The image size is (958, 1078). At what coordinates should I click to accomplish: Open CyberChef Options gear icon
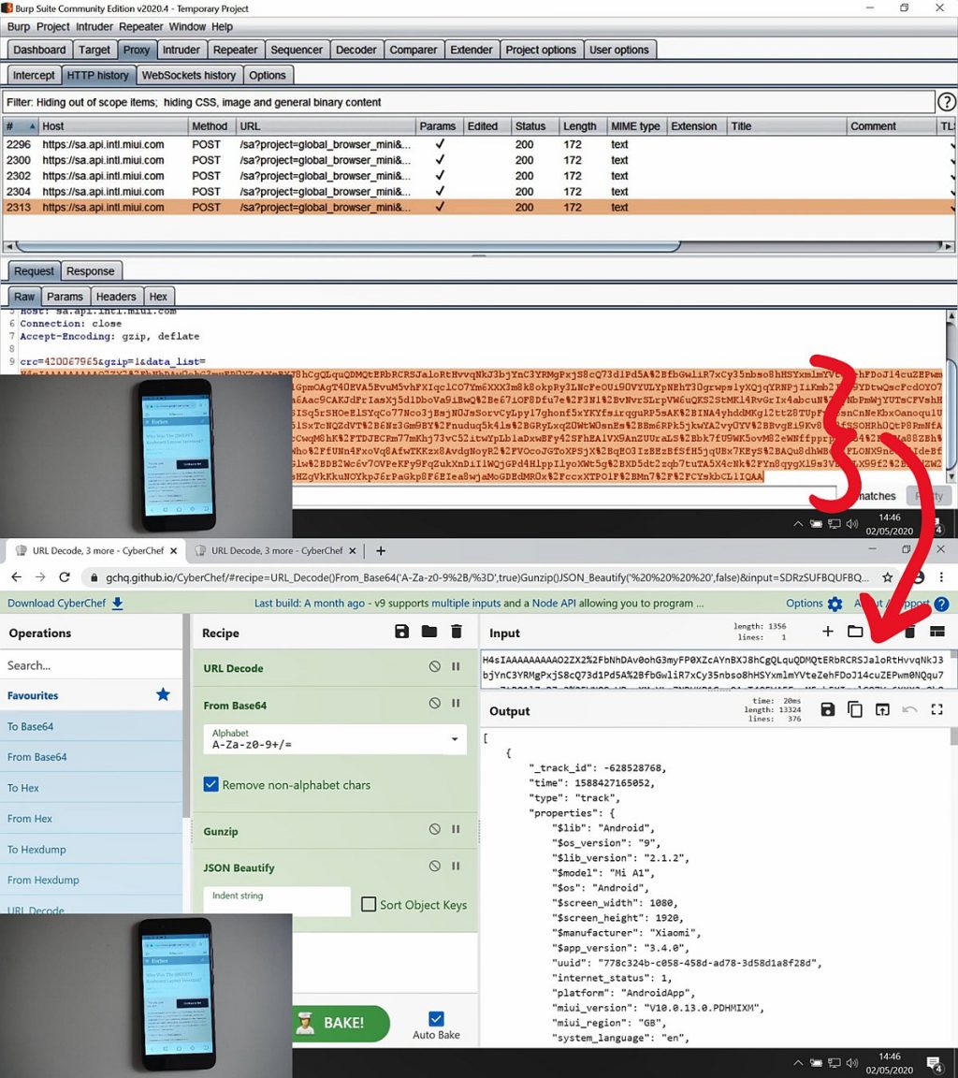(835, 604)
